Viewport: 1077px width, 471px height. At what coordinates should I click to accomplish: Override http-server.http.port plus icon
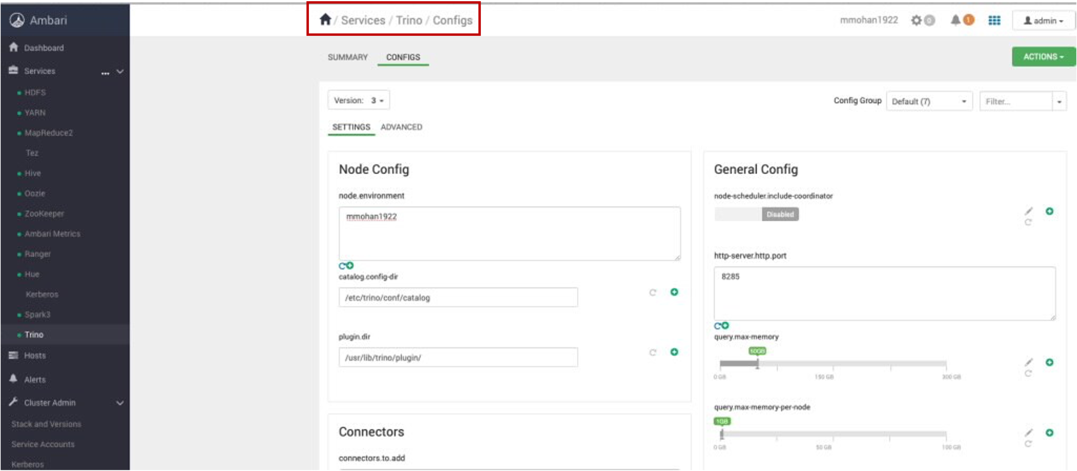pos(725,326)
